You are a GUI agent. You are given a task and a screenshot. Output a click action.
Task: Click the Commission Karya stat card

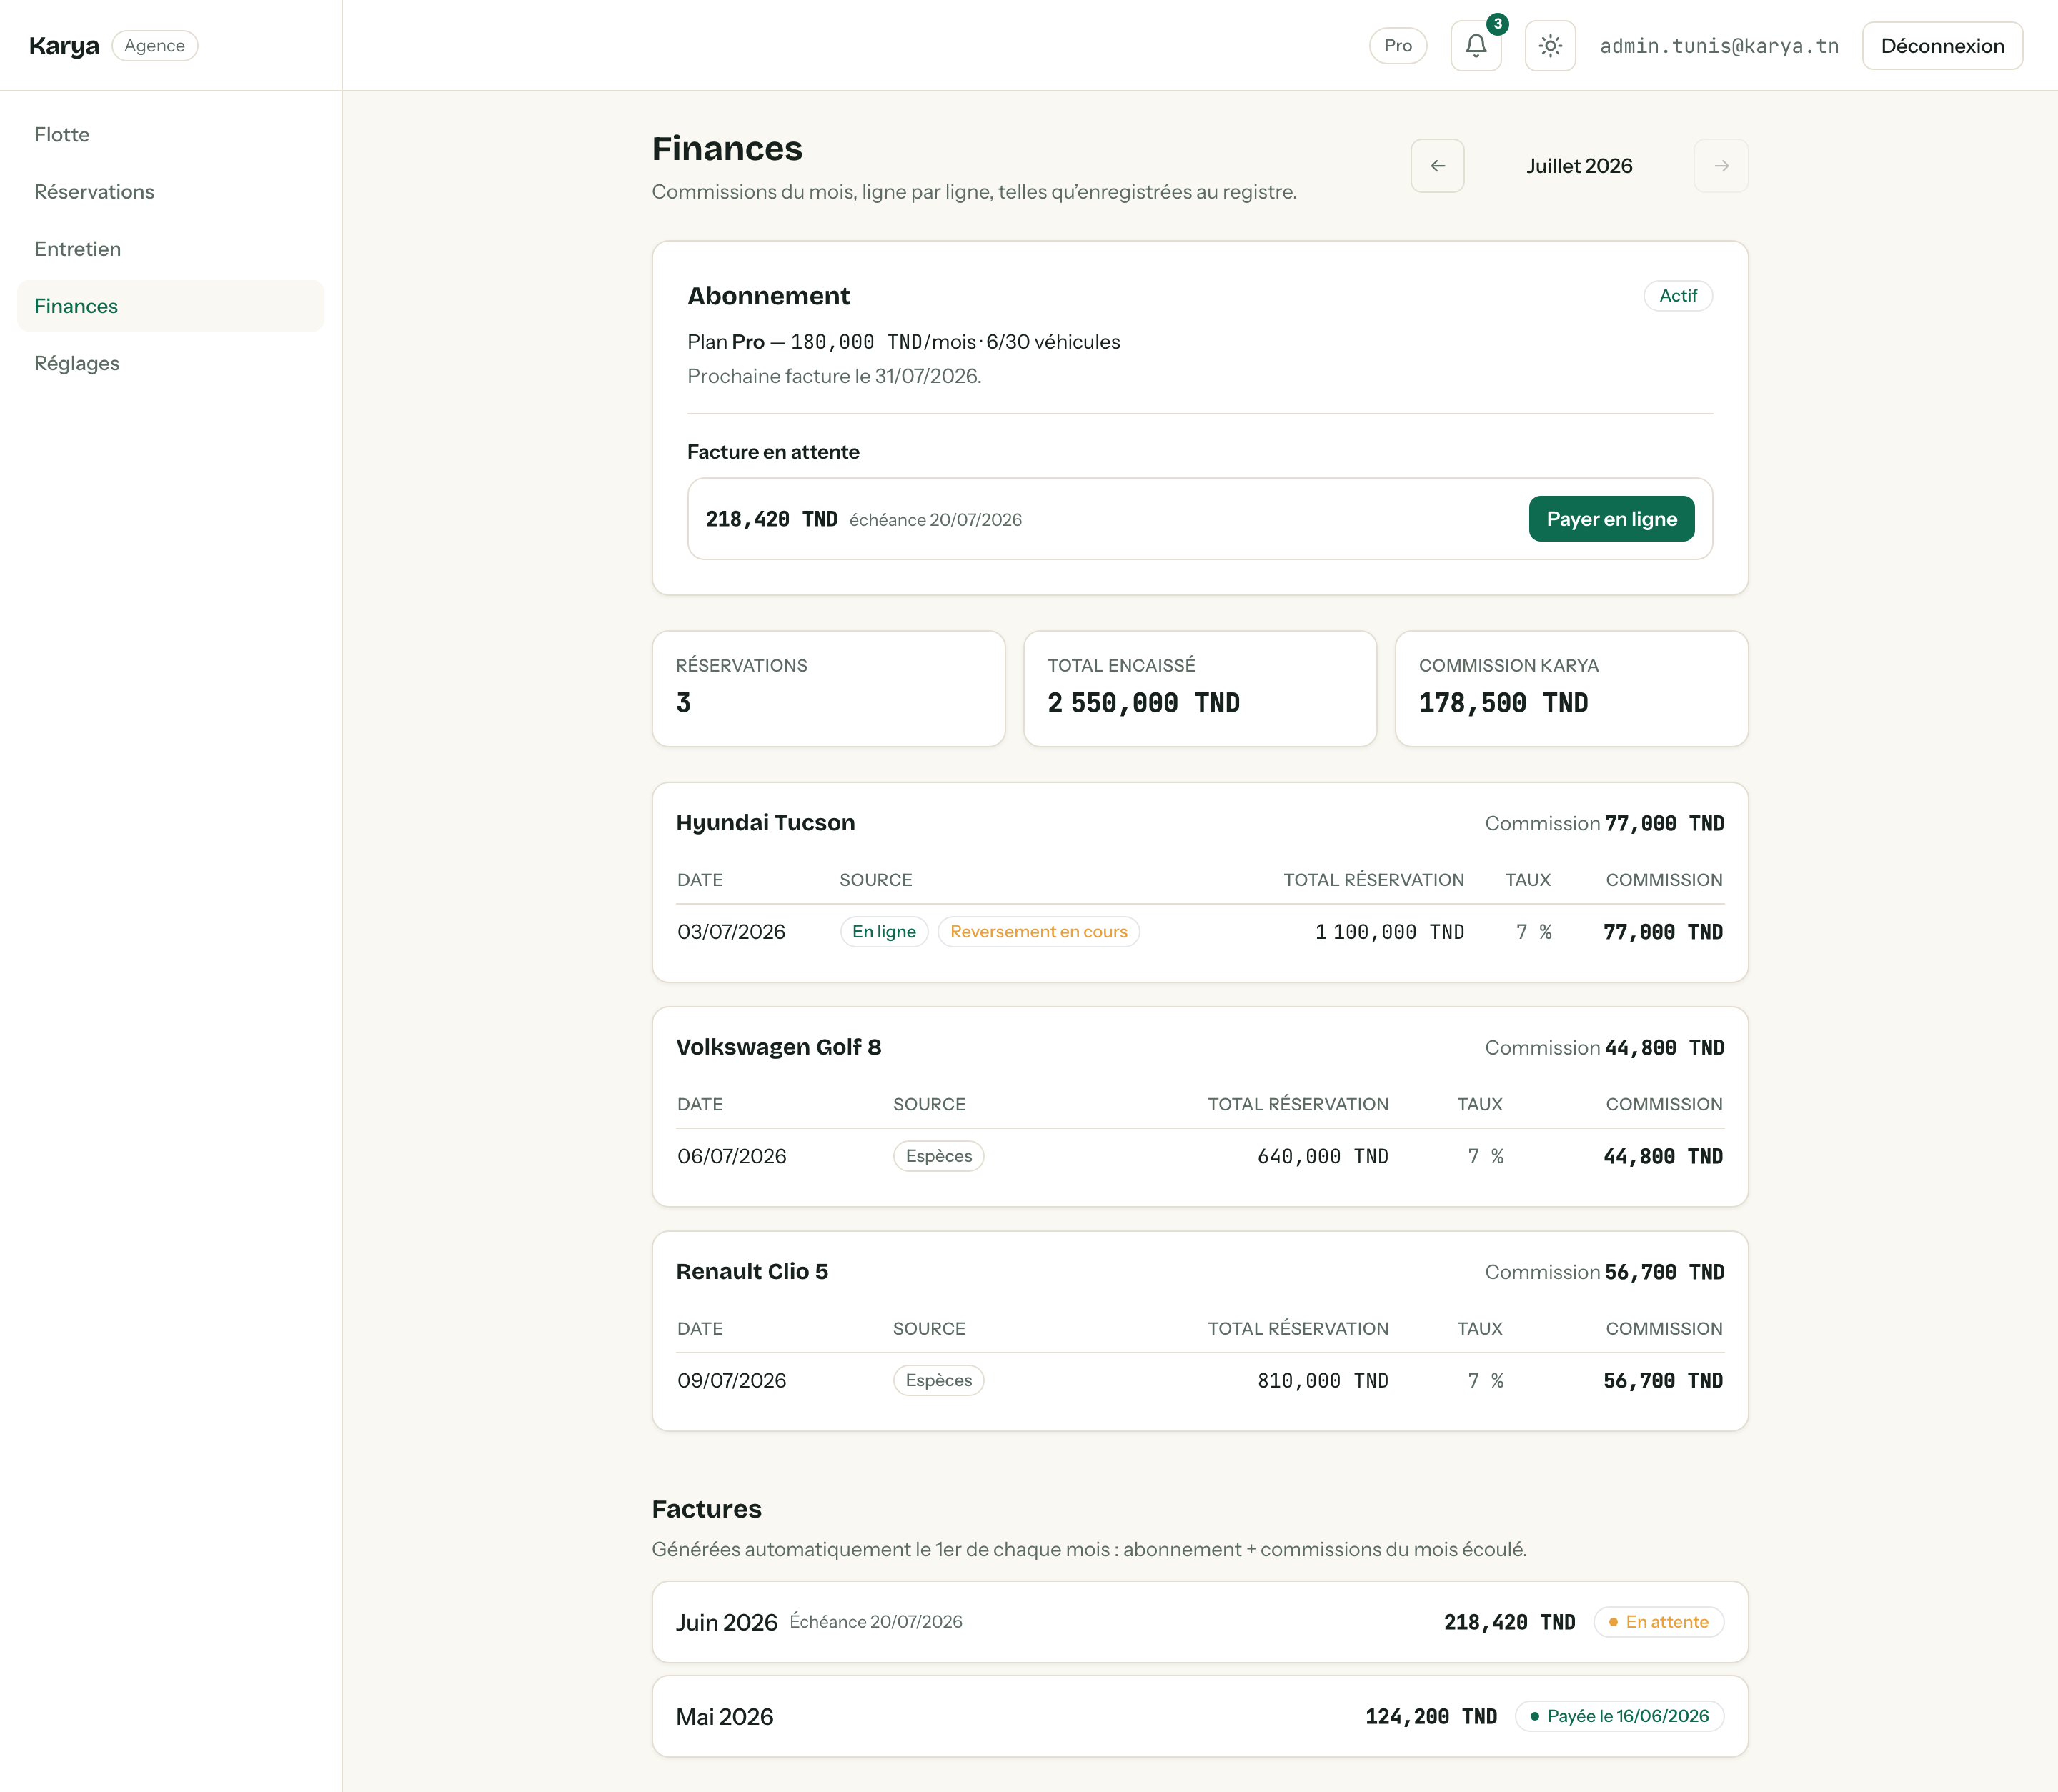pos(1571,688)
